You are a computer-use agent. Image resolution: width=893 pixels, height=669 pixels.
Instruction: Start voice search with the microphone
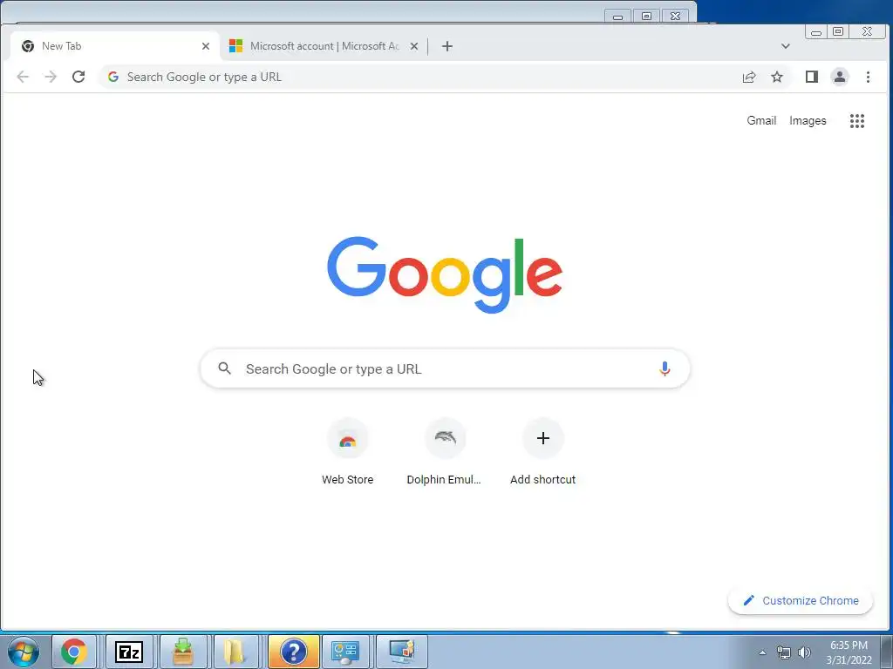click(664, 368)
